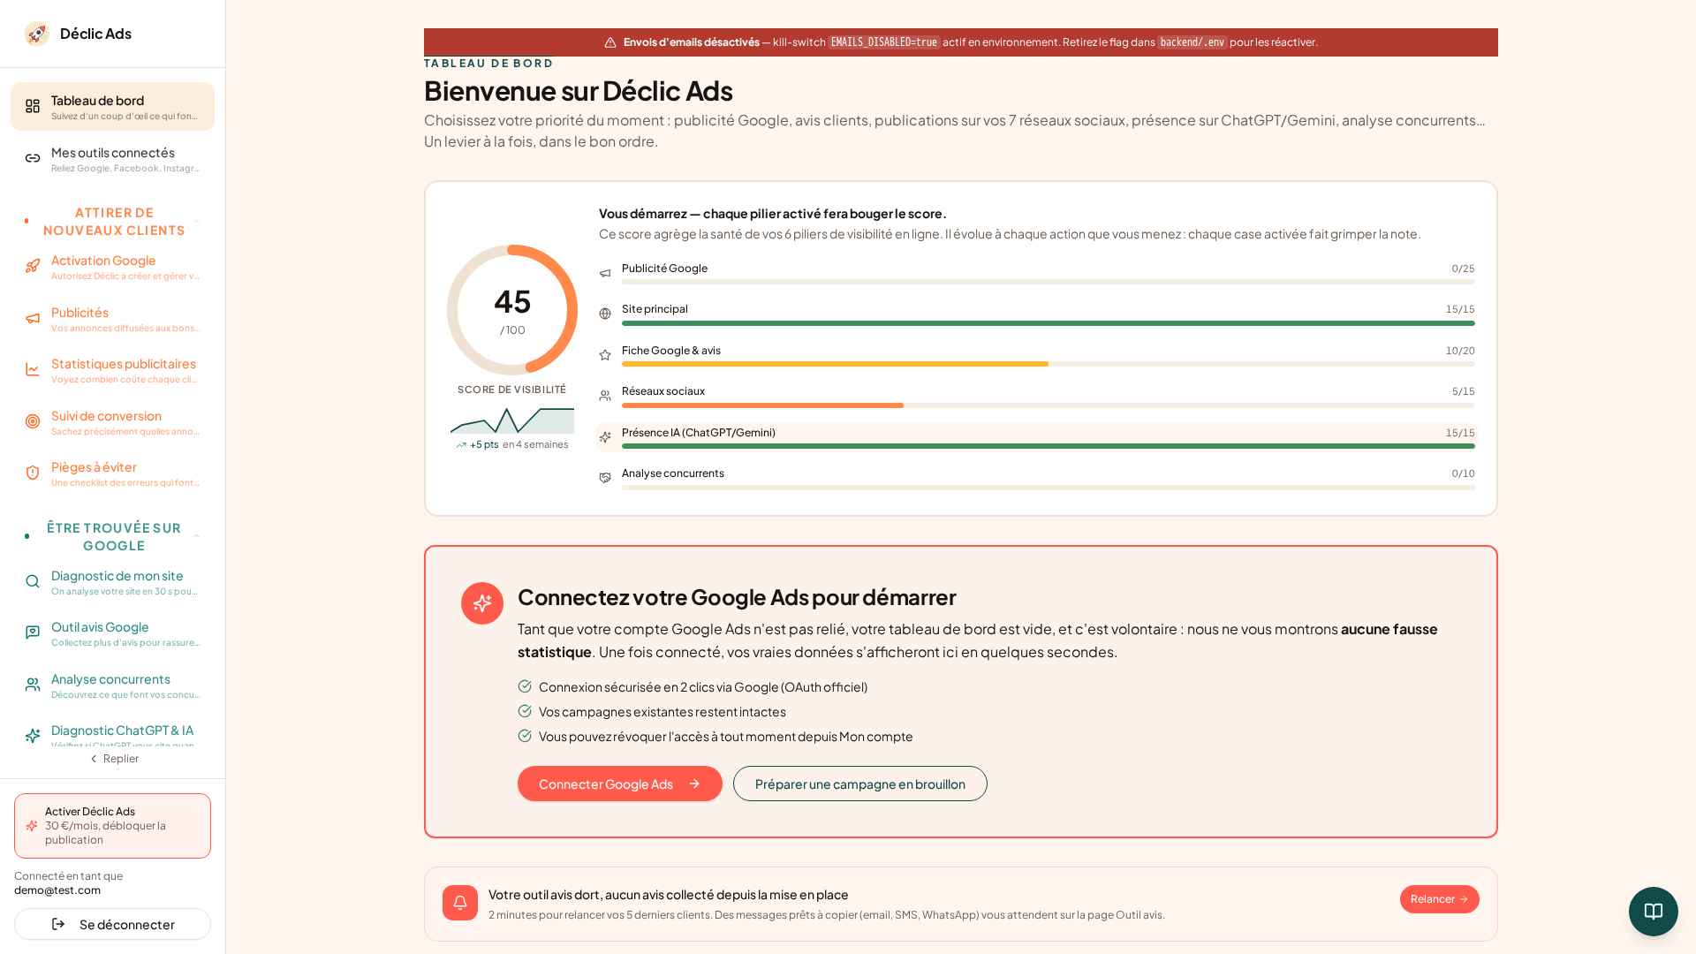
Task: Click the Score de visibilité label
Action: coord(512,390)
